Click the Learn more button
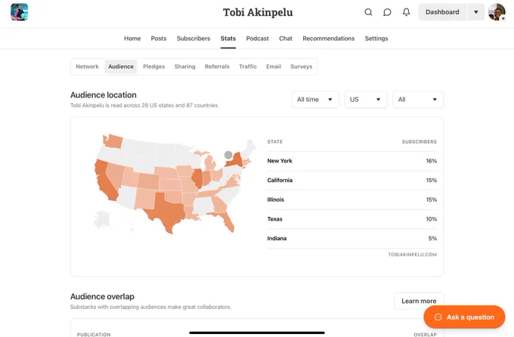 [419, 301]
